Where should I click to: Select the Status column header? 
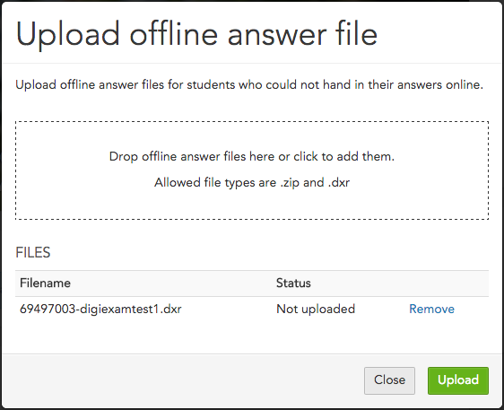[x=293, y=283]
